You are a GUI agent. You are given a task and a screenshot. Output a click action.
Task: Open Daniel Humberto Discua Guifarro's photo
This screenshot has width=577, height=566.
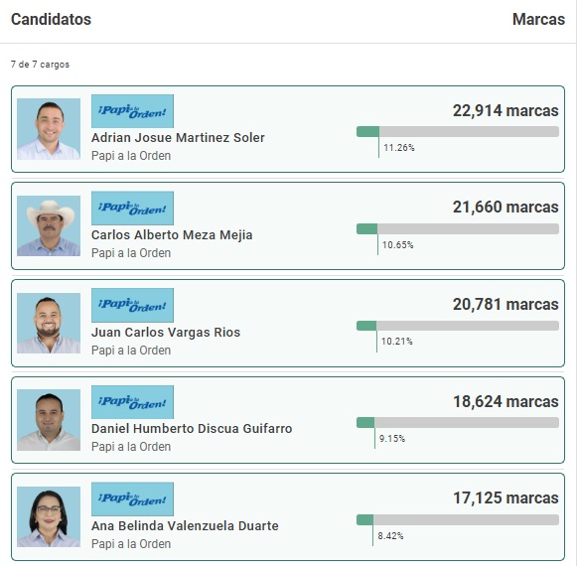(49, 420)
